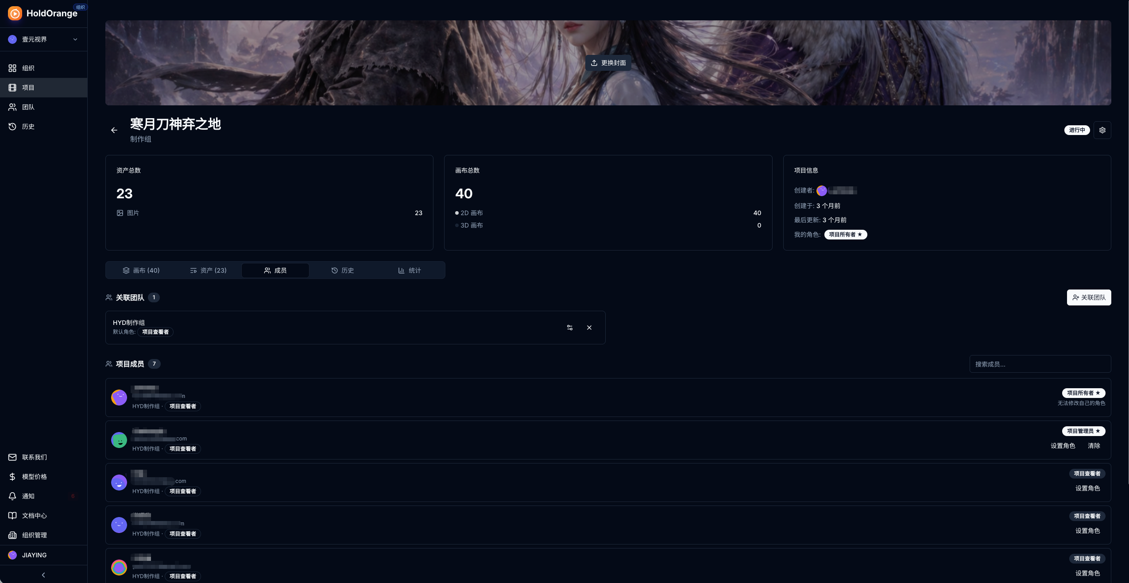Open 联系我们 from the sidebar
1129x583 pixels.
[43, 457]
